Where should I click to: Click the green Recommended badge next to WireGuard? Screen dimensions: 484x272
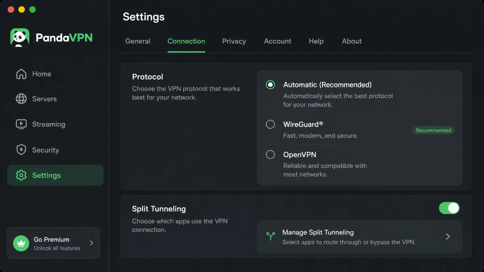pyautogui.click(x=434, y=130)
